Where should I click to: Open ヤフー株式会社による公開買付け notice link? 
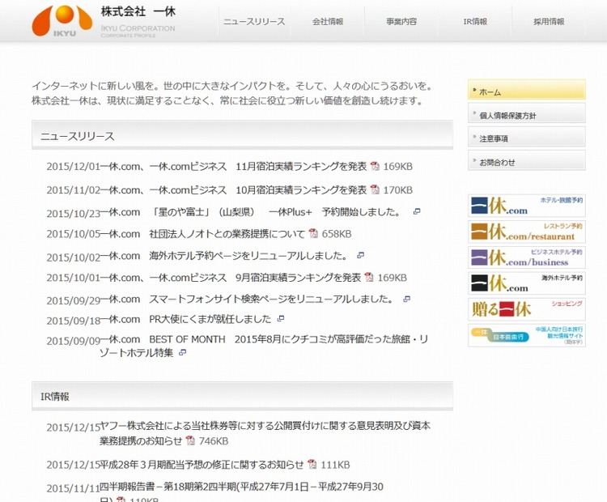click(x=265, y=433)
